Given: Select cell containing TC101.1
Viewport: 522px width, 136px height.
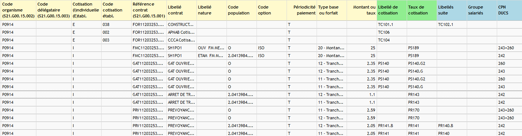Looking at the screenshot, I should [392, 24].
